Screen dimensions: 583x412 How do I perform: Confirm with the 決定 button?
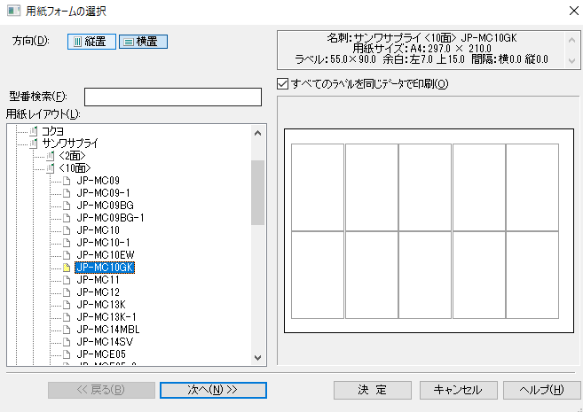[x=372, y=390]
